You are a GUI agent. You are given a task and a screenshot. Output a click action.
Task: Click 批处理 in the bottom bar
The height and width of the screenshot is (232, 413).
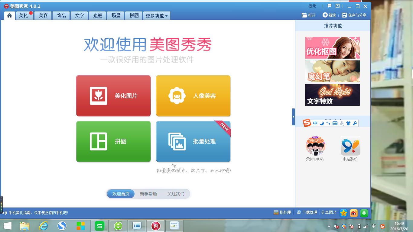tap(282, 213)
